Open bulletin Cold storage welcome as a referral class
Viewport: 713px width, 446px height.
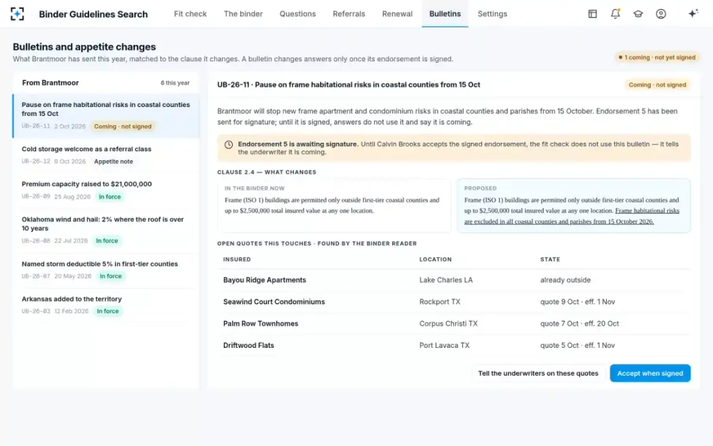click(x=106, y=155)
